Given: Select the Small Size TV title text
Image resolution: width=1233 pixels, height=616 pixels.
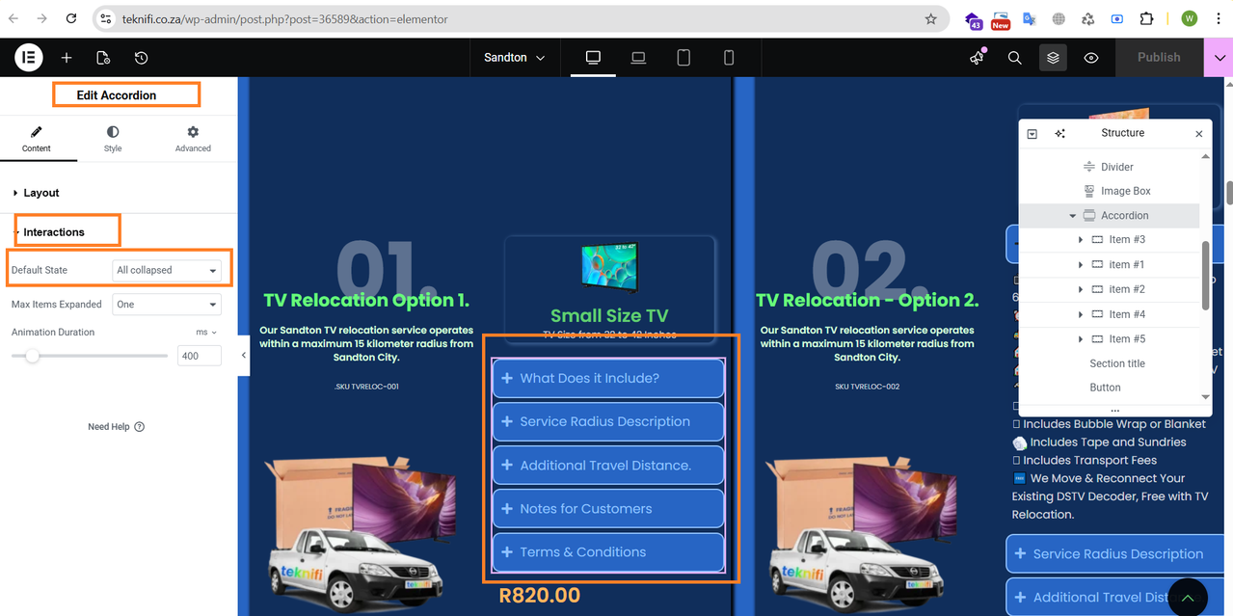Looking at the screenshot, I should (609, 316).
